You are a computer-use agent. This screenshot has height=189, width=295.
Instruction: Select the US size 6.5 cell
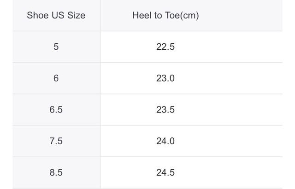point(56,109)
